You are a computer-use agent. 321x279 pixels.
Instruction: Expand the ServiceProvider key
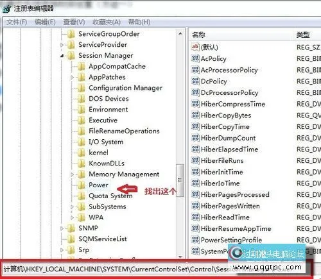[62, 45]
